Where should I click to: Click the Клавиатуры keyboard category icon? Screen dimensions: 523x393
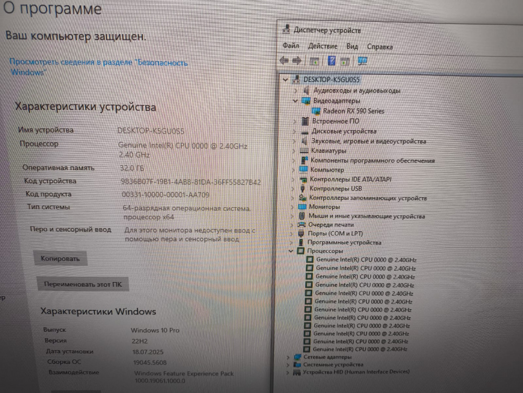click(304, 151)
